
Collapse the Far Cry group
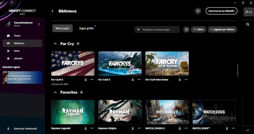click(x=55, y=44)
